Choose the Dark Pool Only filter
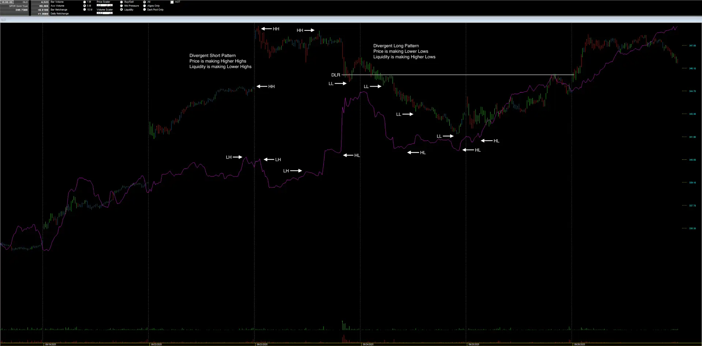The width and height of the screenshot is (702, 346). (x=145, y=9)
